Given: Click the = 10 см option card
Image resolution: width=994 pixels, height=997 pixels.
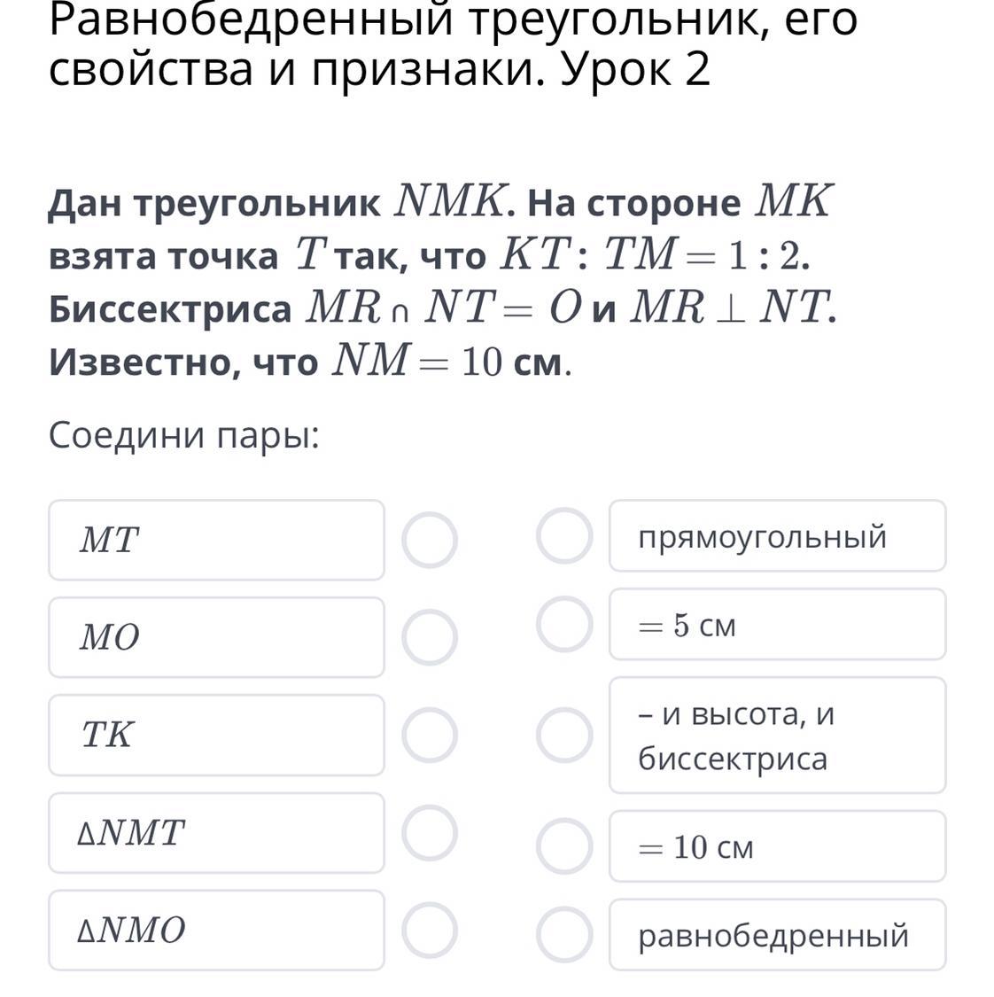Looking at the screenshot, I should pyautogui.click(x=777, y=846).
